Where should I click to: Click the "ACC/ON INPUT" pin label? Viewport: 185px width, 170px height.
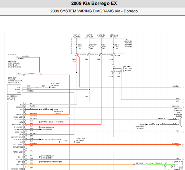coord(18,124)
